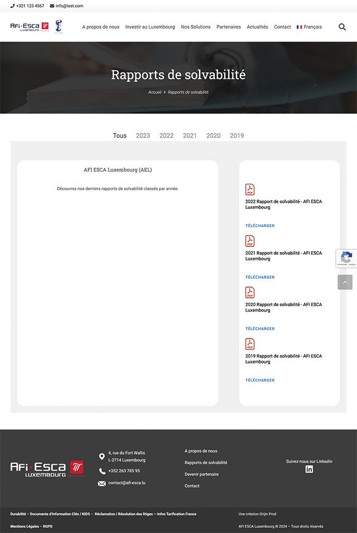Click the phone icon in the top bar
This screenshot has width=357, height=533.
[13, 6]
